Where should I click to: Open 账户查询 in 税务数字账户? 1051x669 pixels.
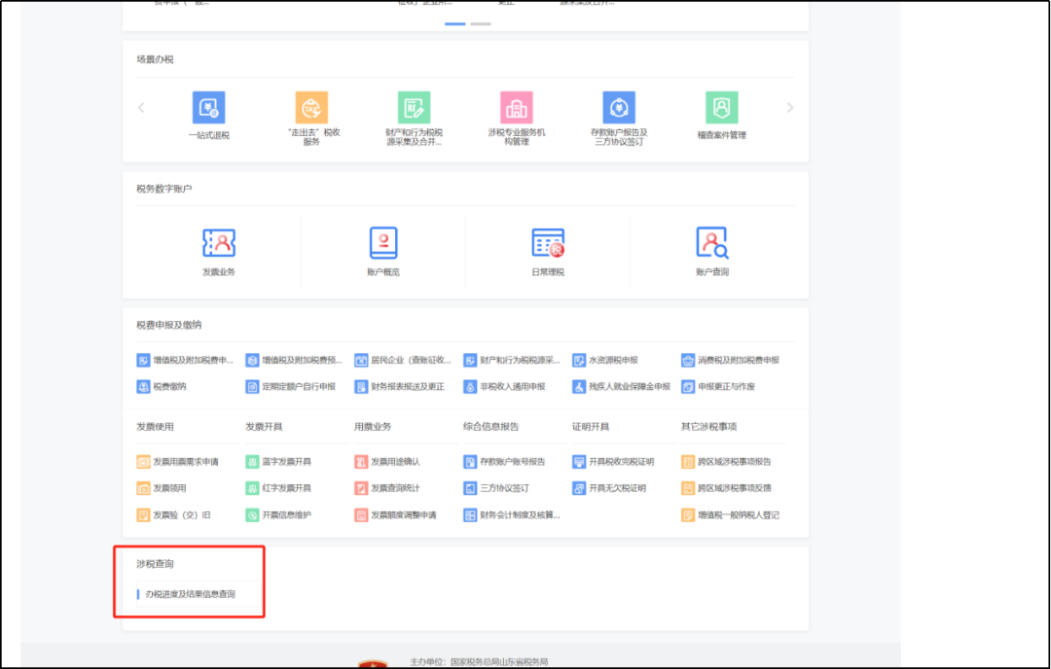712,252
